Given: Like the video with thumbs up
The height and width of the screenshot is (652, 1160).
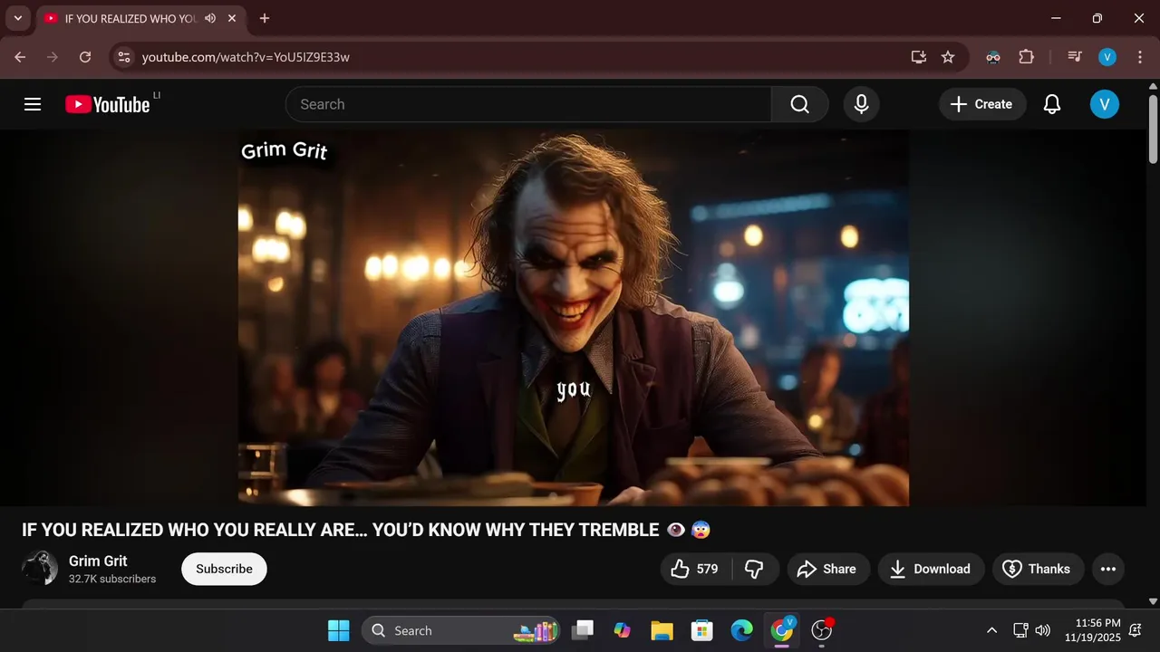Looking at the screenshot, I should [x=696, y=569].
